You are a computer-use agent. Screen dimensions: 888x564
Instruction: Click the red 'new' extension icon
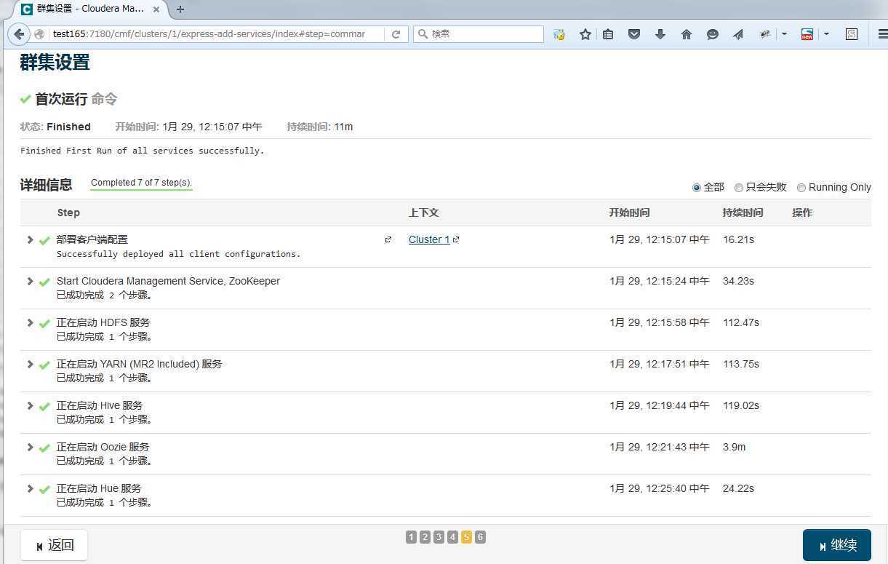click(807, 34)
